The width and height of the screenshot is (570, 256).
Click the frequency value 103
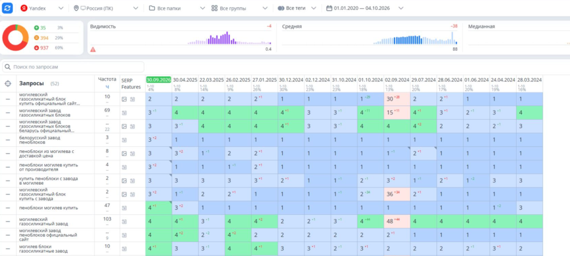[x=107, y=219]
